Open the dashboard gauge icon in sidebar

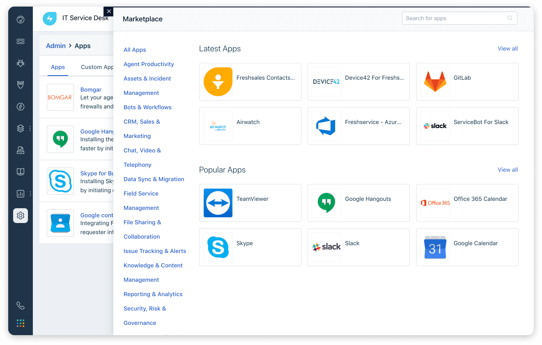point(21,20)
